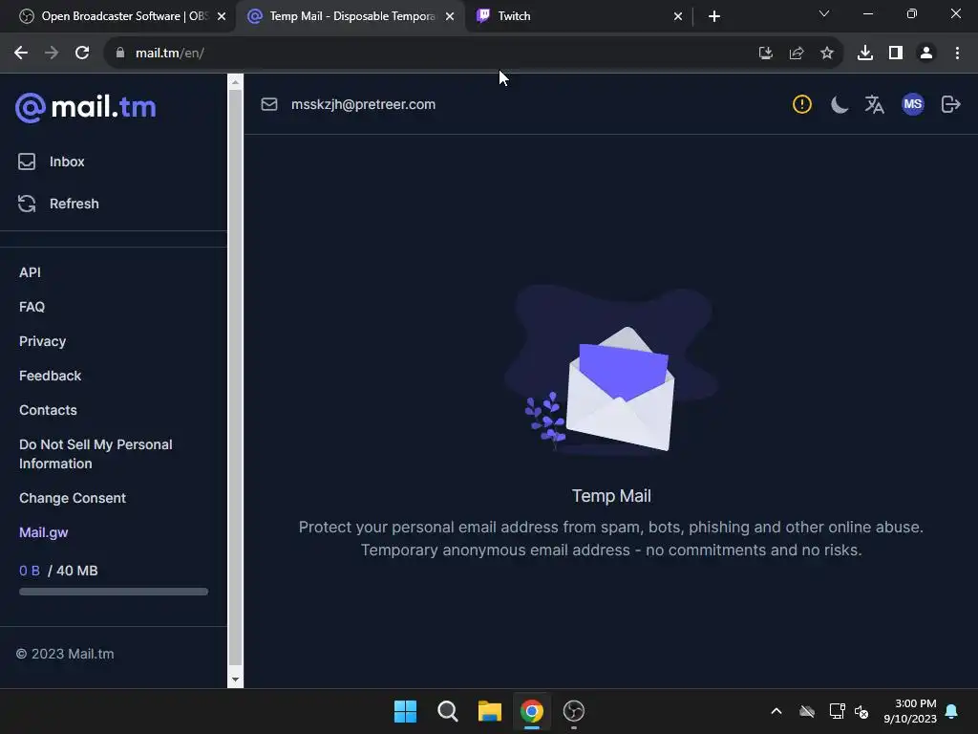
Task: Toggle the Chrome side panel
Action: point(896,54)
